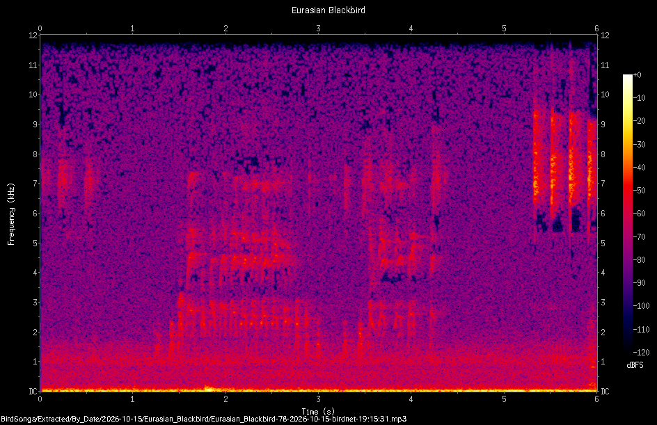Screen dimensions: 657x425
Task: Click the "-20" value on the color scale
Action: [640, 121]
